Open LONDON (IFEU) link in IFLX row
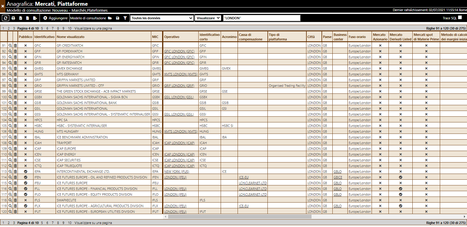This screenshot has height=227, width=467. coord(175,206)
